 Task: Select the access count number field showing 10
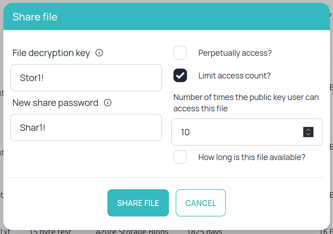coord(238,132)
